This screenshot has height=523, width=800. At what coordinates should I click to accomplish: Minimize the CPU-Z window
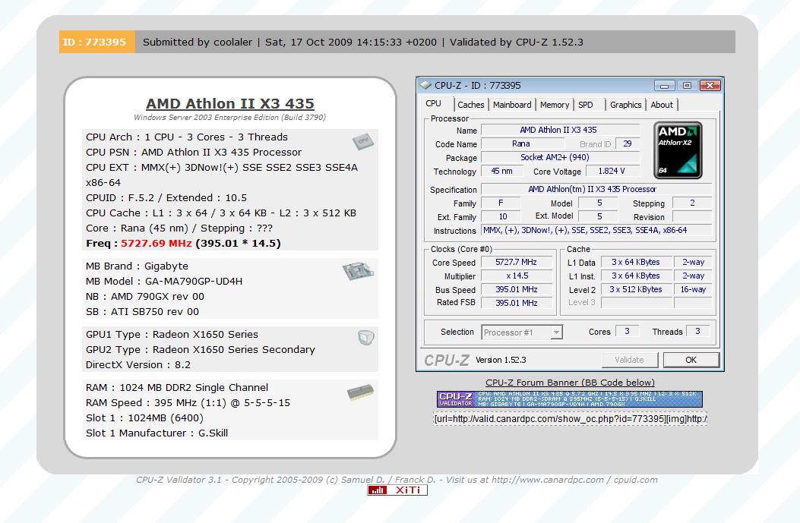664,86
